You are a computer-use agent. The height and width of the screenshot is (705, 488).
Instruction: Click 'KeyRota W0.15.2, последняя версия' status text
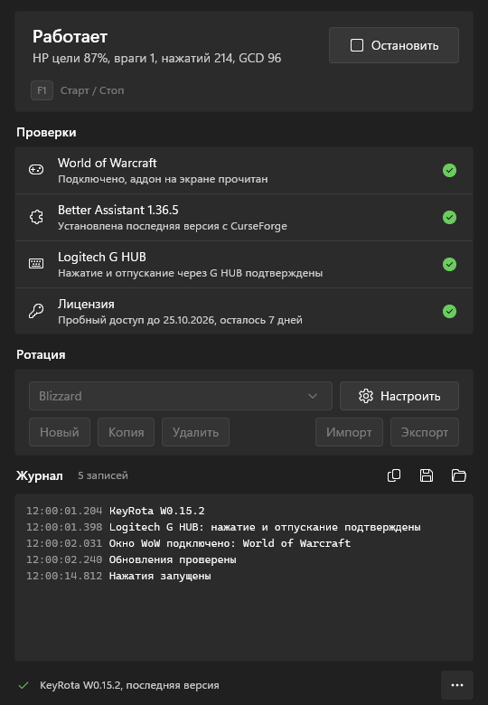(x=129, y=685)
